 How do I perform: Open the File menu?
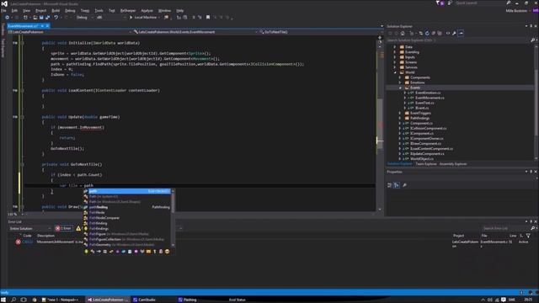click(x=3, y=11)
